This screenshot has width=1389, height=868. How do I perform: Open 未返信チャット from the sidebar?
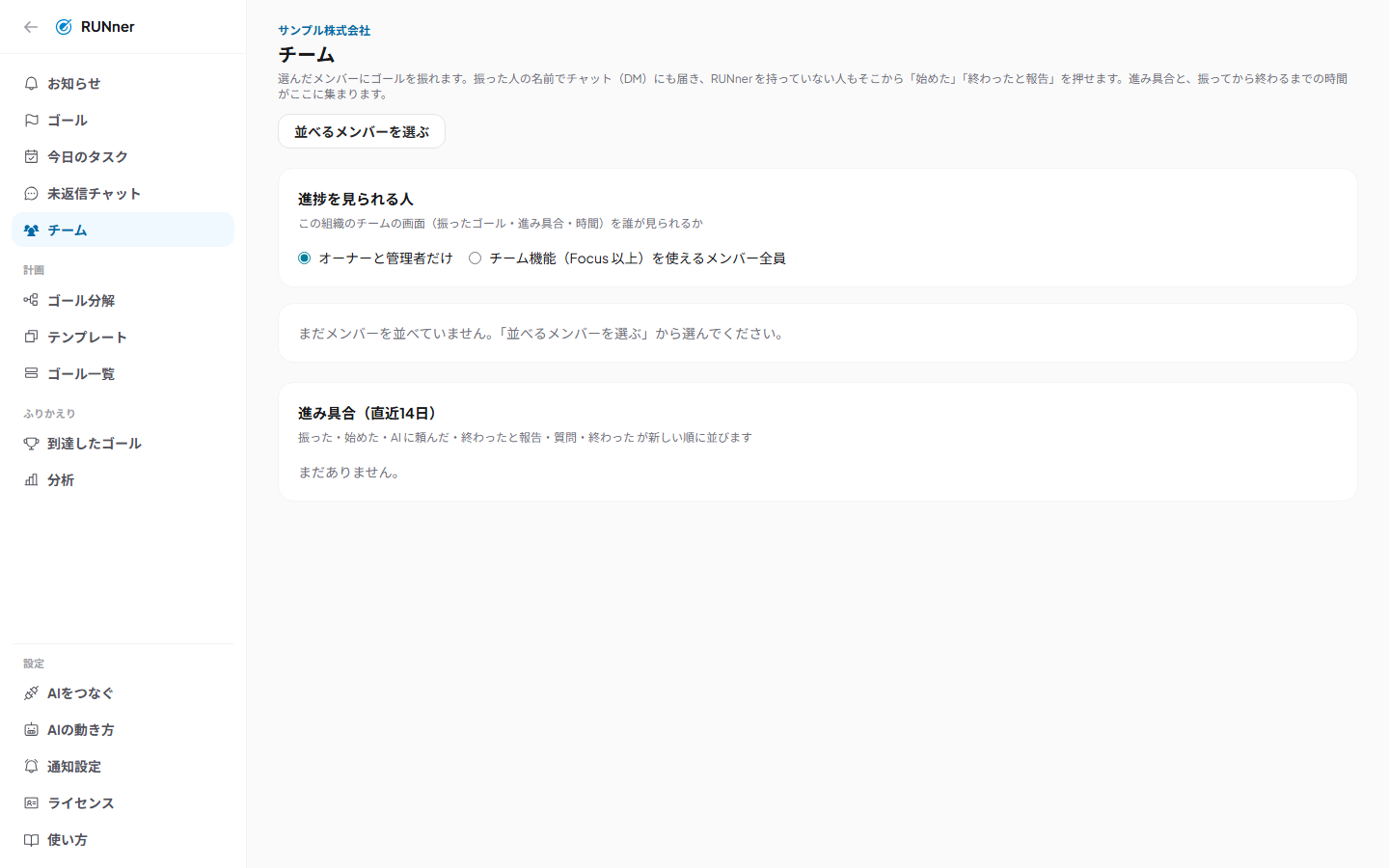(x=123, y=194)
